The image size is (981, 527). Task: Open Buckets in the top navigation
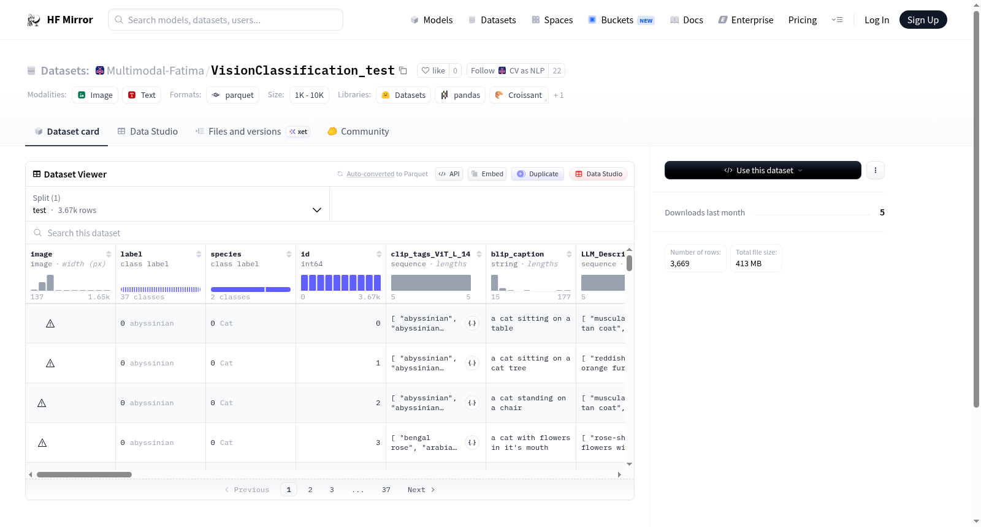(x=621, y=20)
